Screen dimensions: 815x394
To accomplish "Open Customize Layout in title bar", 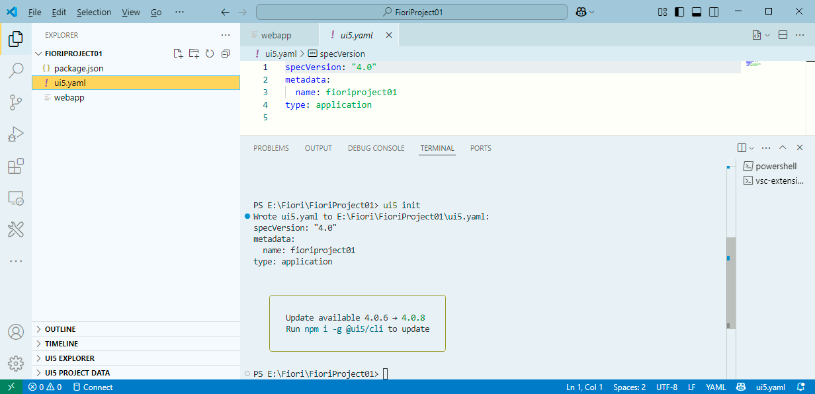I will 663,12.
